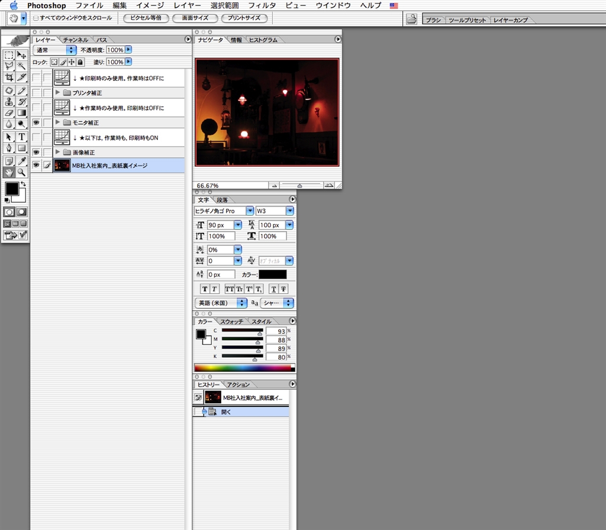Switch to the チャンネル tab

(x=75, y=40)
